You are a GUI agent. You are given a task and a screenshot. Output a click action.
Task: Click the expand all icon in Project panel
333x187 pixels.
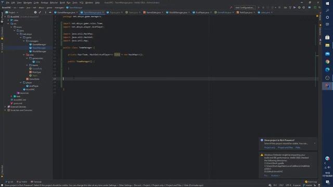click(x=40, y=12)
